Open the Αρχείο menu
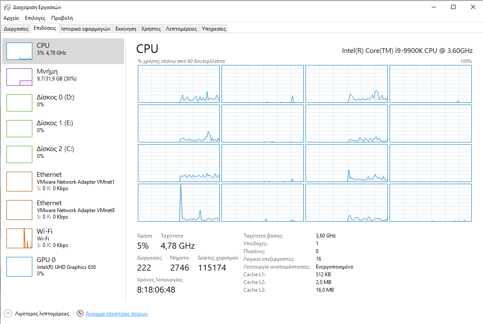Viewport: 483px width, 324px height. 11,18
